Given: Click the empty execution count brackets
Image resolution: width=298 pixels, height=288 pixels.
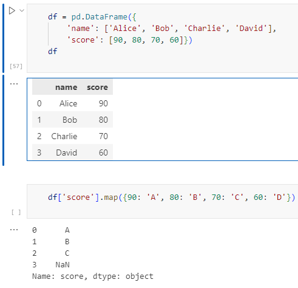Looking at the screenshot, I should 16,212.
